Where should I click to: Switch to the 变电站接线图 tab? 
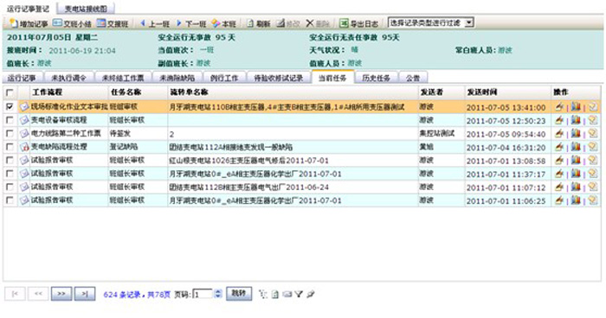pos(86,9)
